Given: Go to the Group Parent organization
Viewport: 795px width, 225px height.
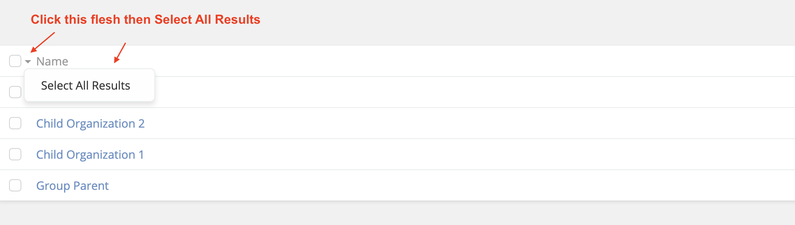Looking at the screenshot, I should 72,186.
